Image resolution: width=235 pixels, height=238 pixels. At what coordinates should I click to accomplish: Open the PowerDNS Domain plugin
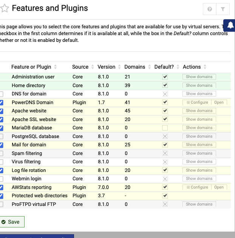click(219, 103)
